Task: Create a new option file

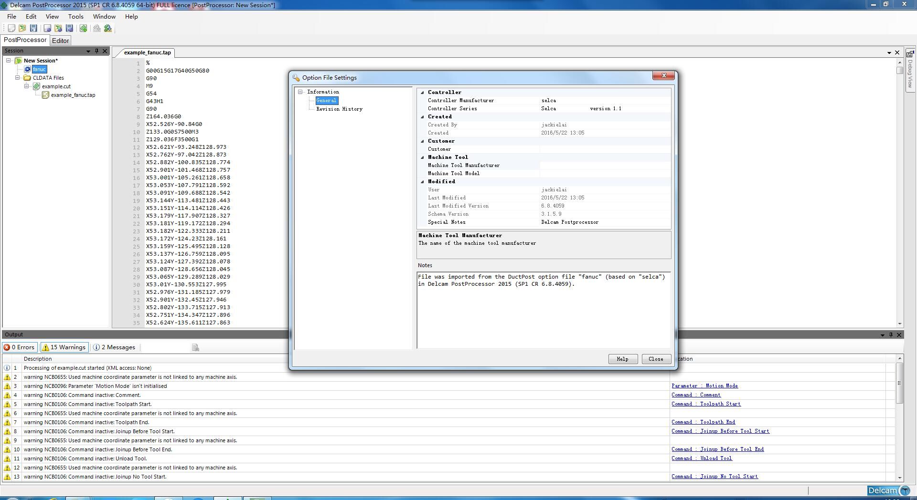Action: 47,29
